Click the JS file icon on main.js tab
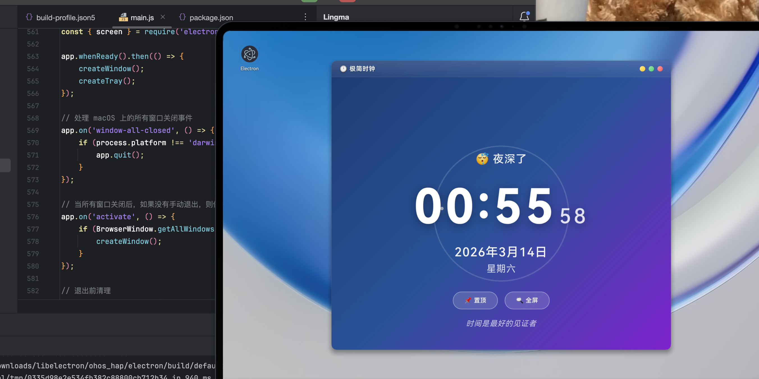759x379 pixels. pos(123,18)
